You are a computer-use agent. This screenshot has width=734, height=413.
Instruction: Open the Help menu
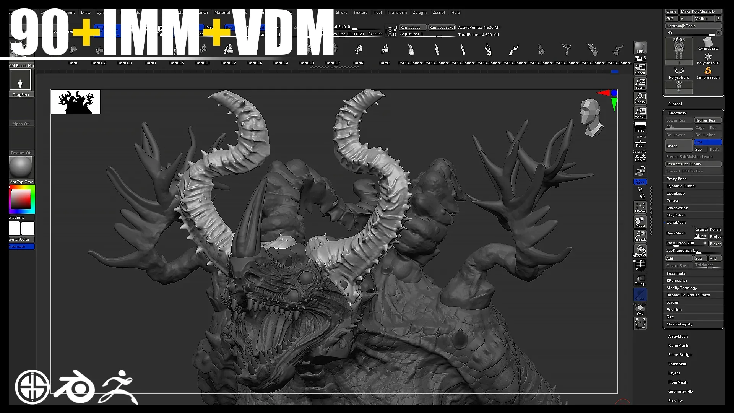click(455, 13)
